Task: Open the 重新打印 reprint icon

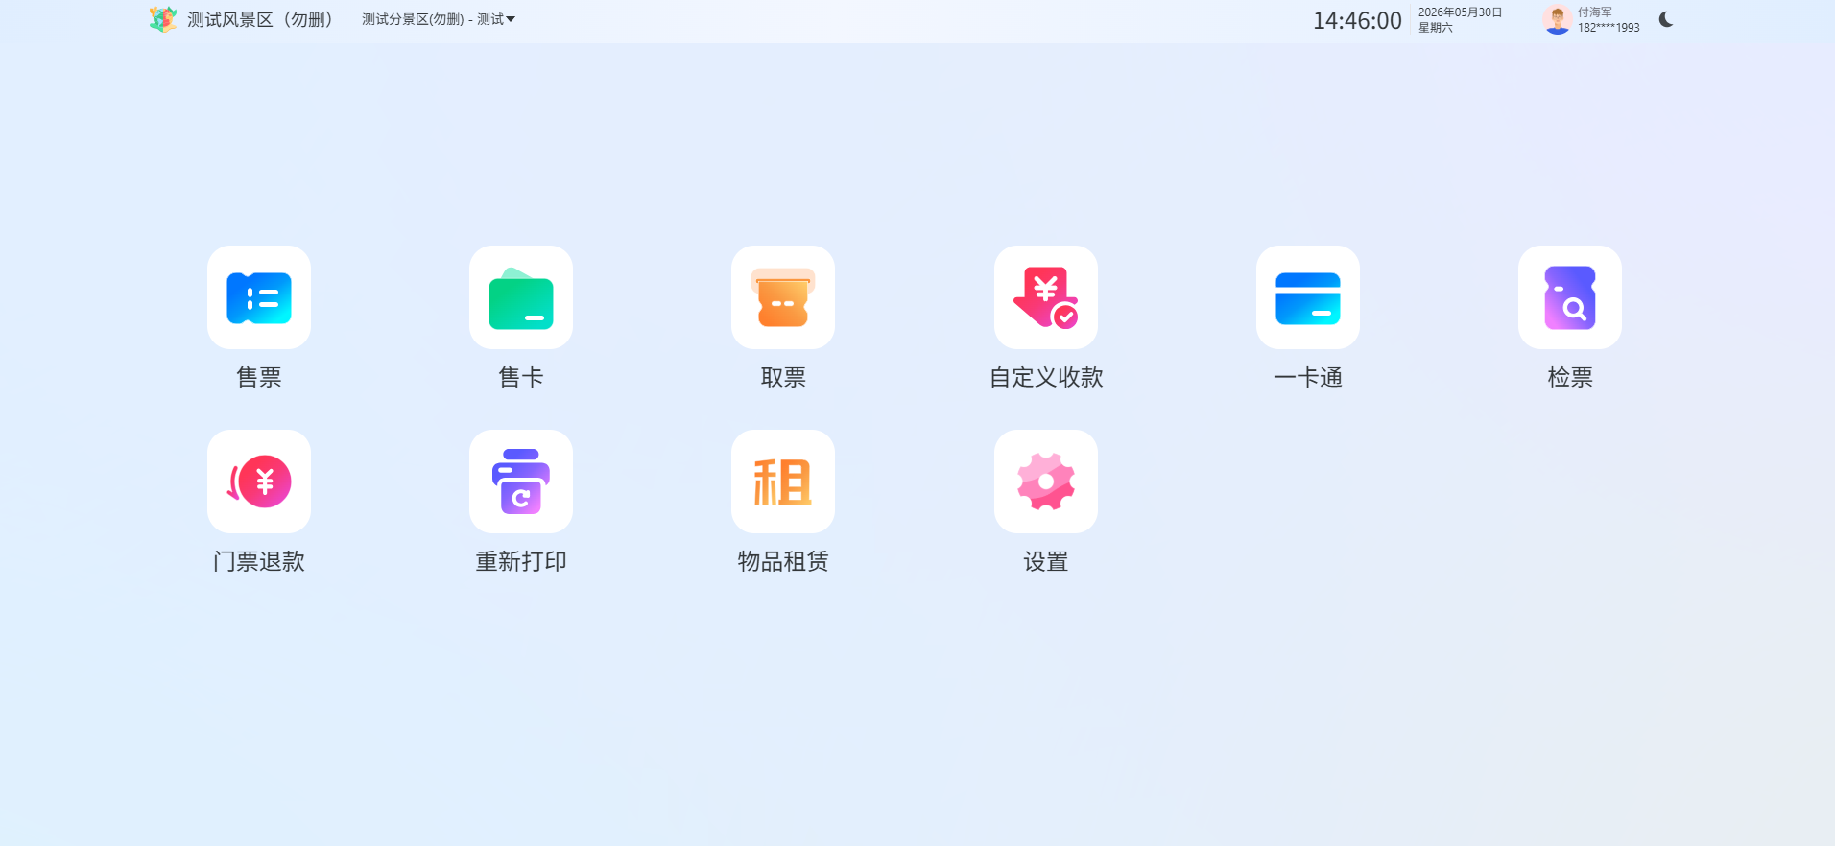Action: click(x=521, y=482)
